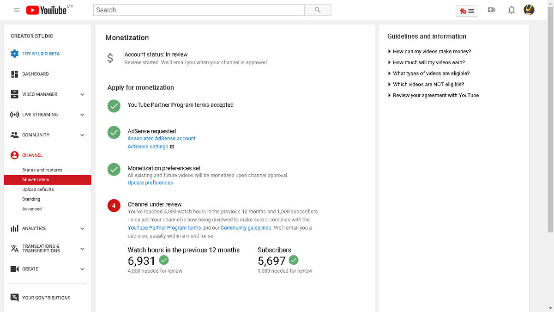
Task: Open Community guidelines link
Action: point(246,228)
